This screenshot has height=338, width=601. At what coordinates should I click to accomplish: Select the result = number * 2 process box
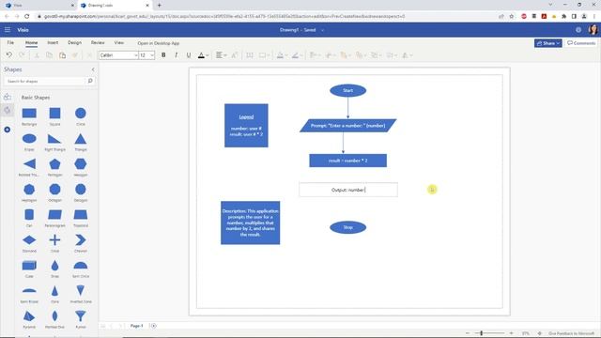(x=348, y=161)
